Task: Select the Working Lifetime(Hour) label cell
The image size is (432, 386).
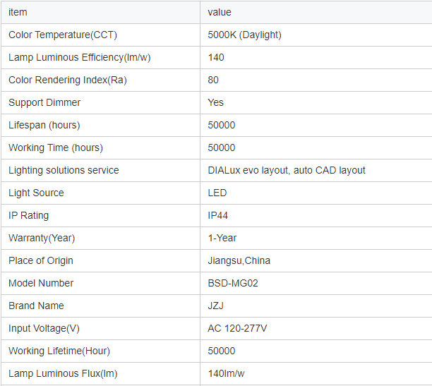Action: (x=59, y=351)
